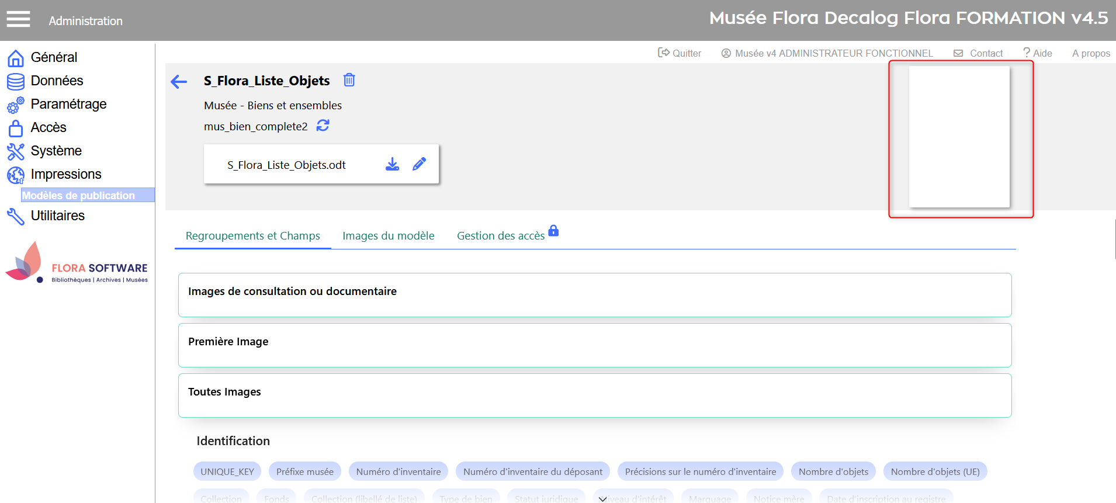This screenshot has width=1116, height=503.
Task: Click the model preview thumbnail
Action: pos(959,137)
